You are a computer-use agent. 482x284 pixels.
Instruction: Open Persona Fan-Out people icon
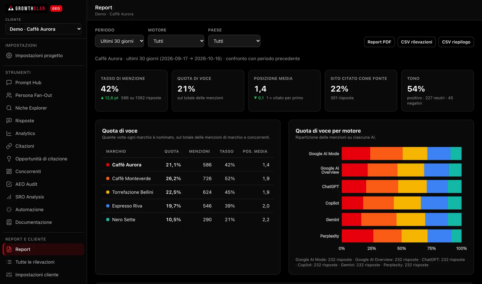click(9, 95)
